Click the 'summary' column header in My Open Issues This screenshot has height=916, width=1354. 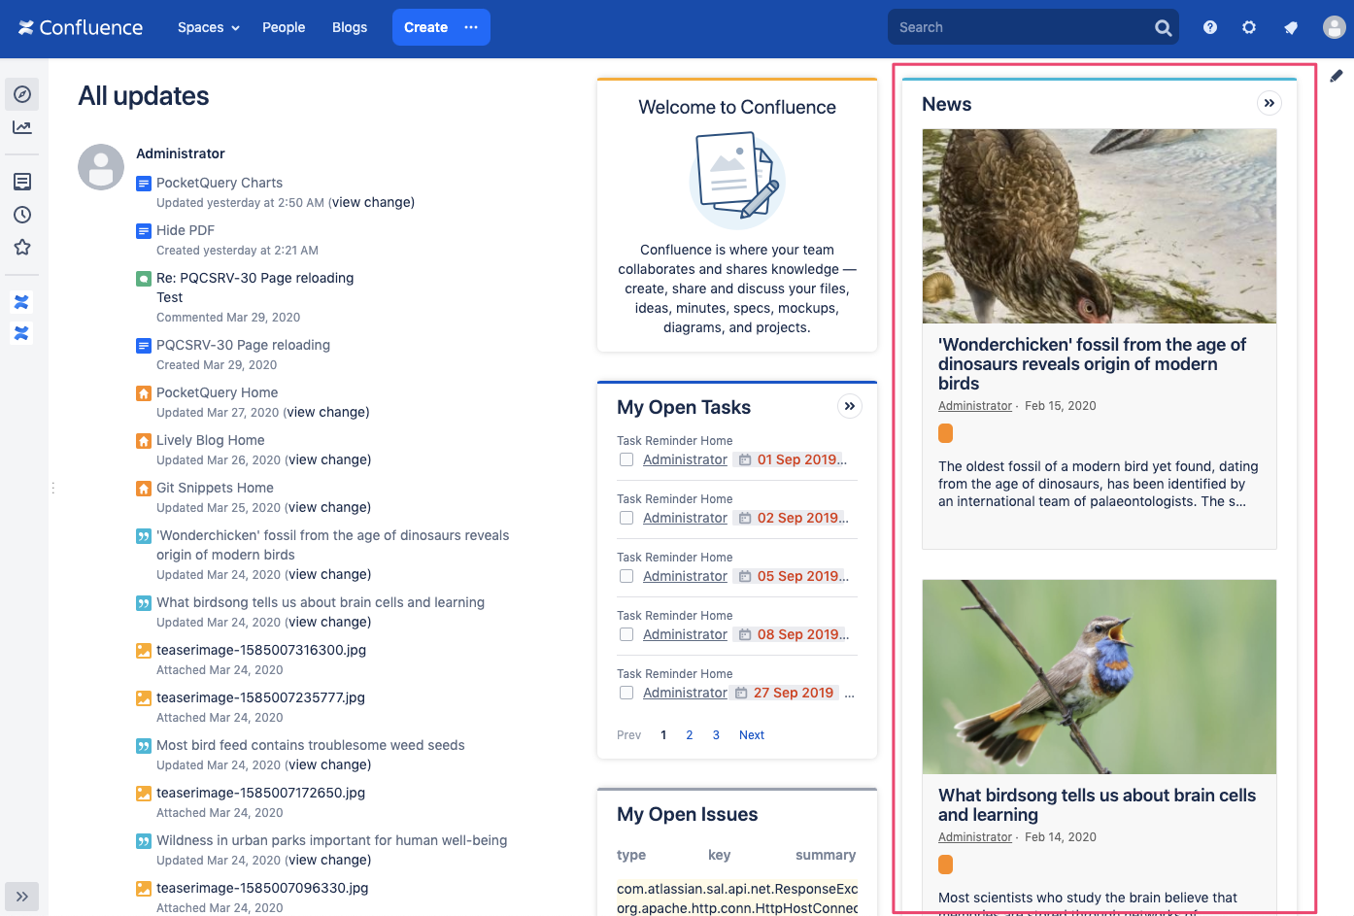826,855
